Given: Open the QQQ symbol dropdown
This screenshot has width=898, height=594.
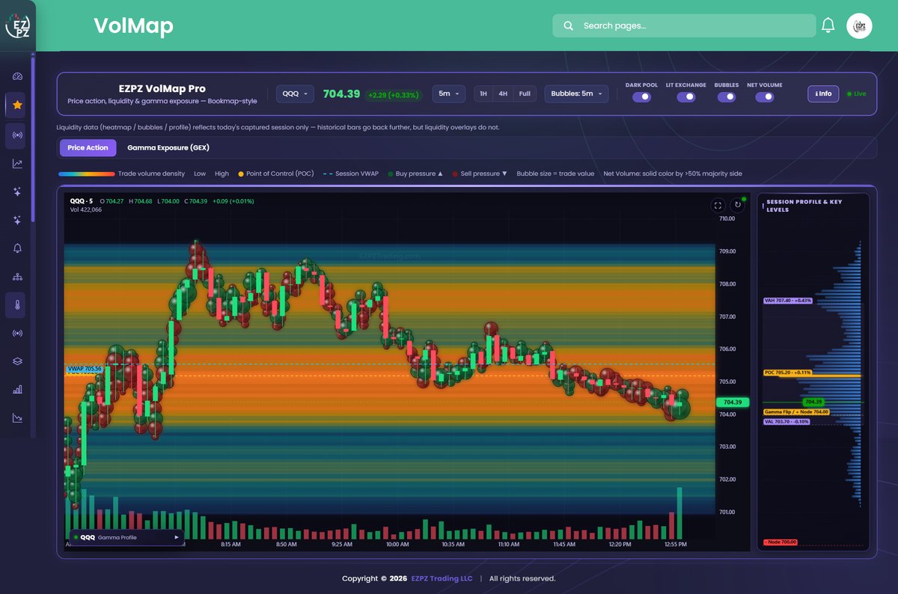Looking at the screenshot, I should point(295,94).
